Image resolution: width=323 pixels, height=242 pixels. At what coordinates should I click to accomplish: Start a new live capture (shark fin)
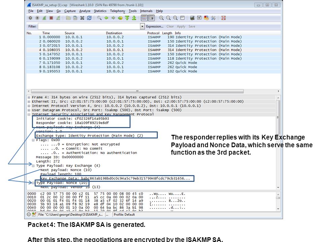click(44, 18)
